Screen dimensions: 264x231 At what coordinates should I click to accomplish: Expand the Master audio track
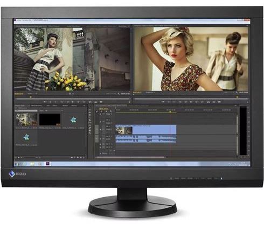pos(100,153)
